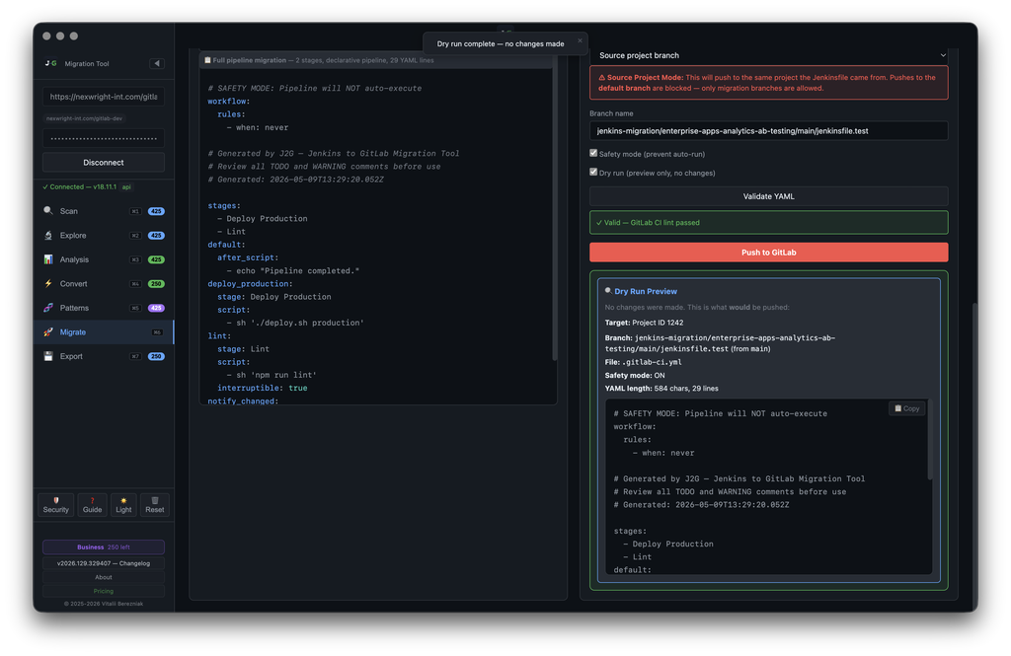The width and height of the screenshot is (1011, 656).
Task: Open the Security shield tool
Action: [56, 505]
